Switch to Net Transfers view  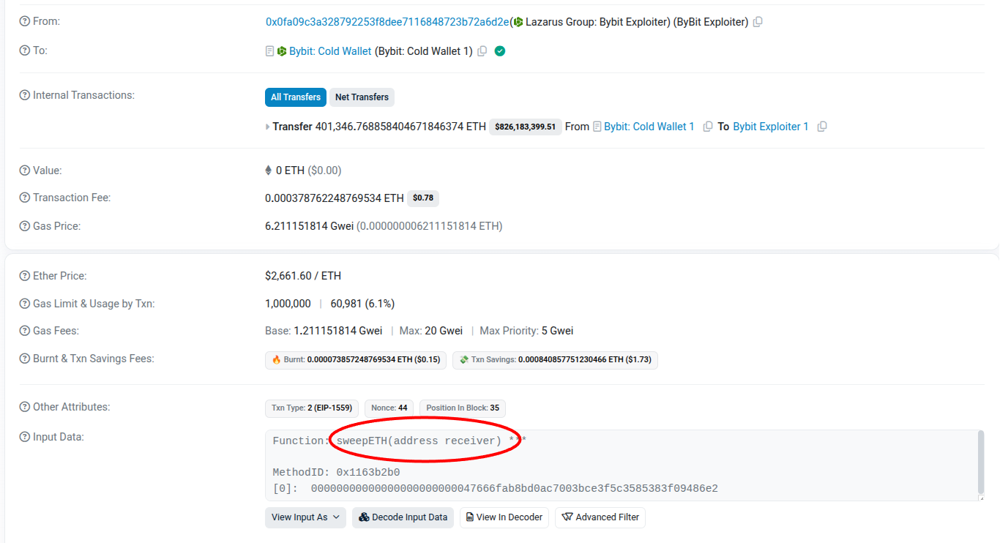(x=362, y=97)
